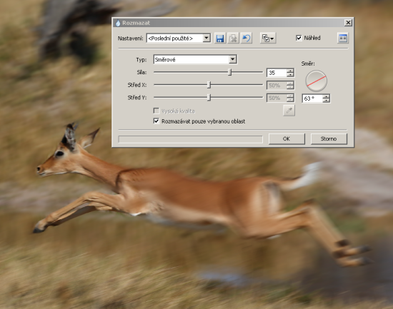Click the blue undo arrow reset icon

[x=247, y=39]
